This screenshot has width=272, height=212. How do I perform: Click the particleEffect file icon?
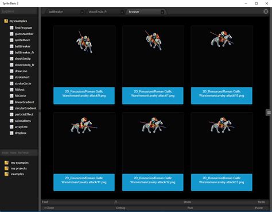[11, 114]
